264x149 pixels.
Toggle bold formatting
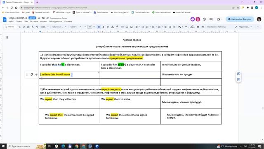click(x=99, y=27)
